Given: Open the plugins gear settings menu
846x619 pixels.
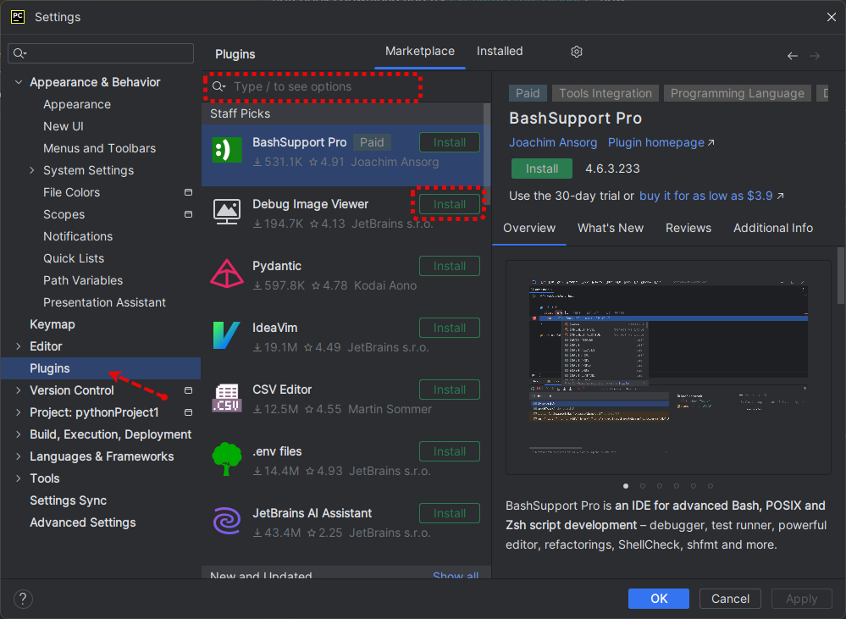Looking at the screenshot, I should coord(577,52).
